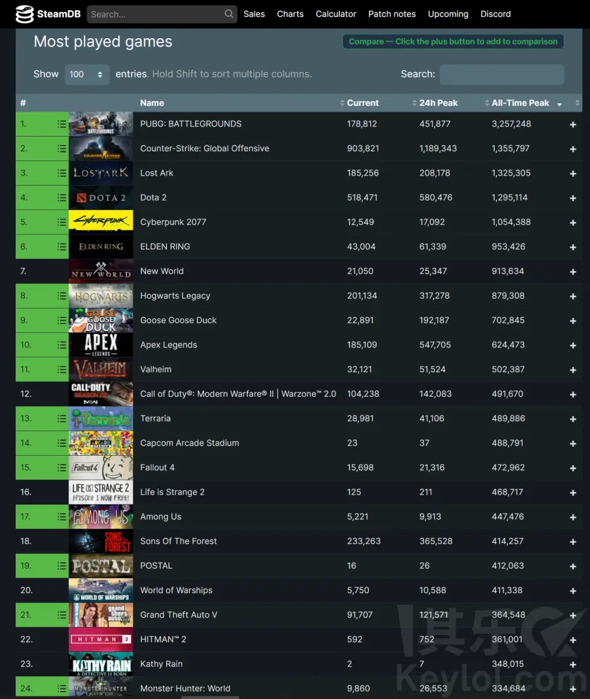Click the Compare button
The height and width of the screenshot is (699, 590).
(x=453, y=41)
